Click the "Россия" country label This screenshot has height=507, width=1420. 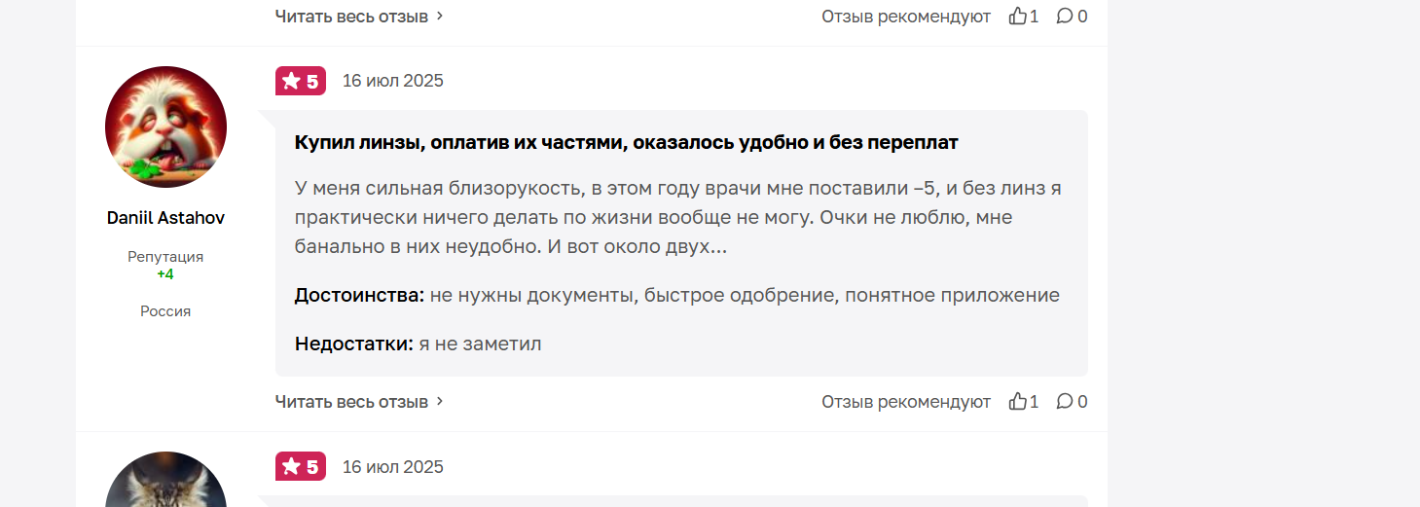165,311
